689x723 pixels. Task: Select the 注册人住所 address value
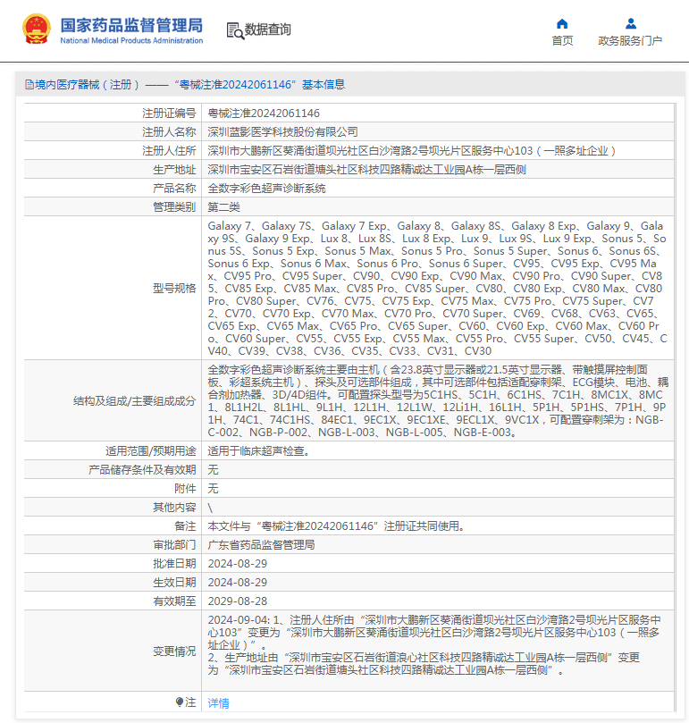click(411, 151)
